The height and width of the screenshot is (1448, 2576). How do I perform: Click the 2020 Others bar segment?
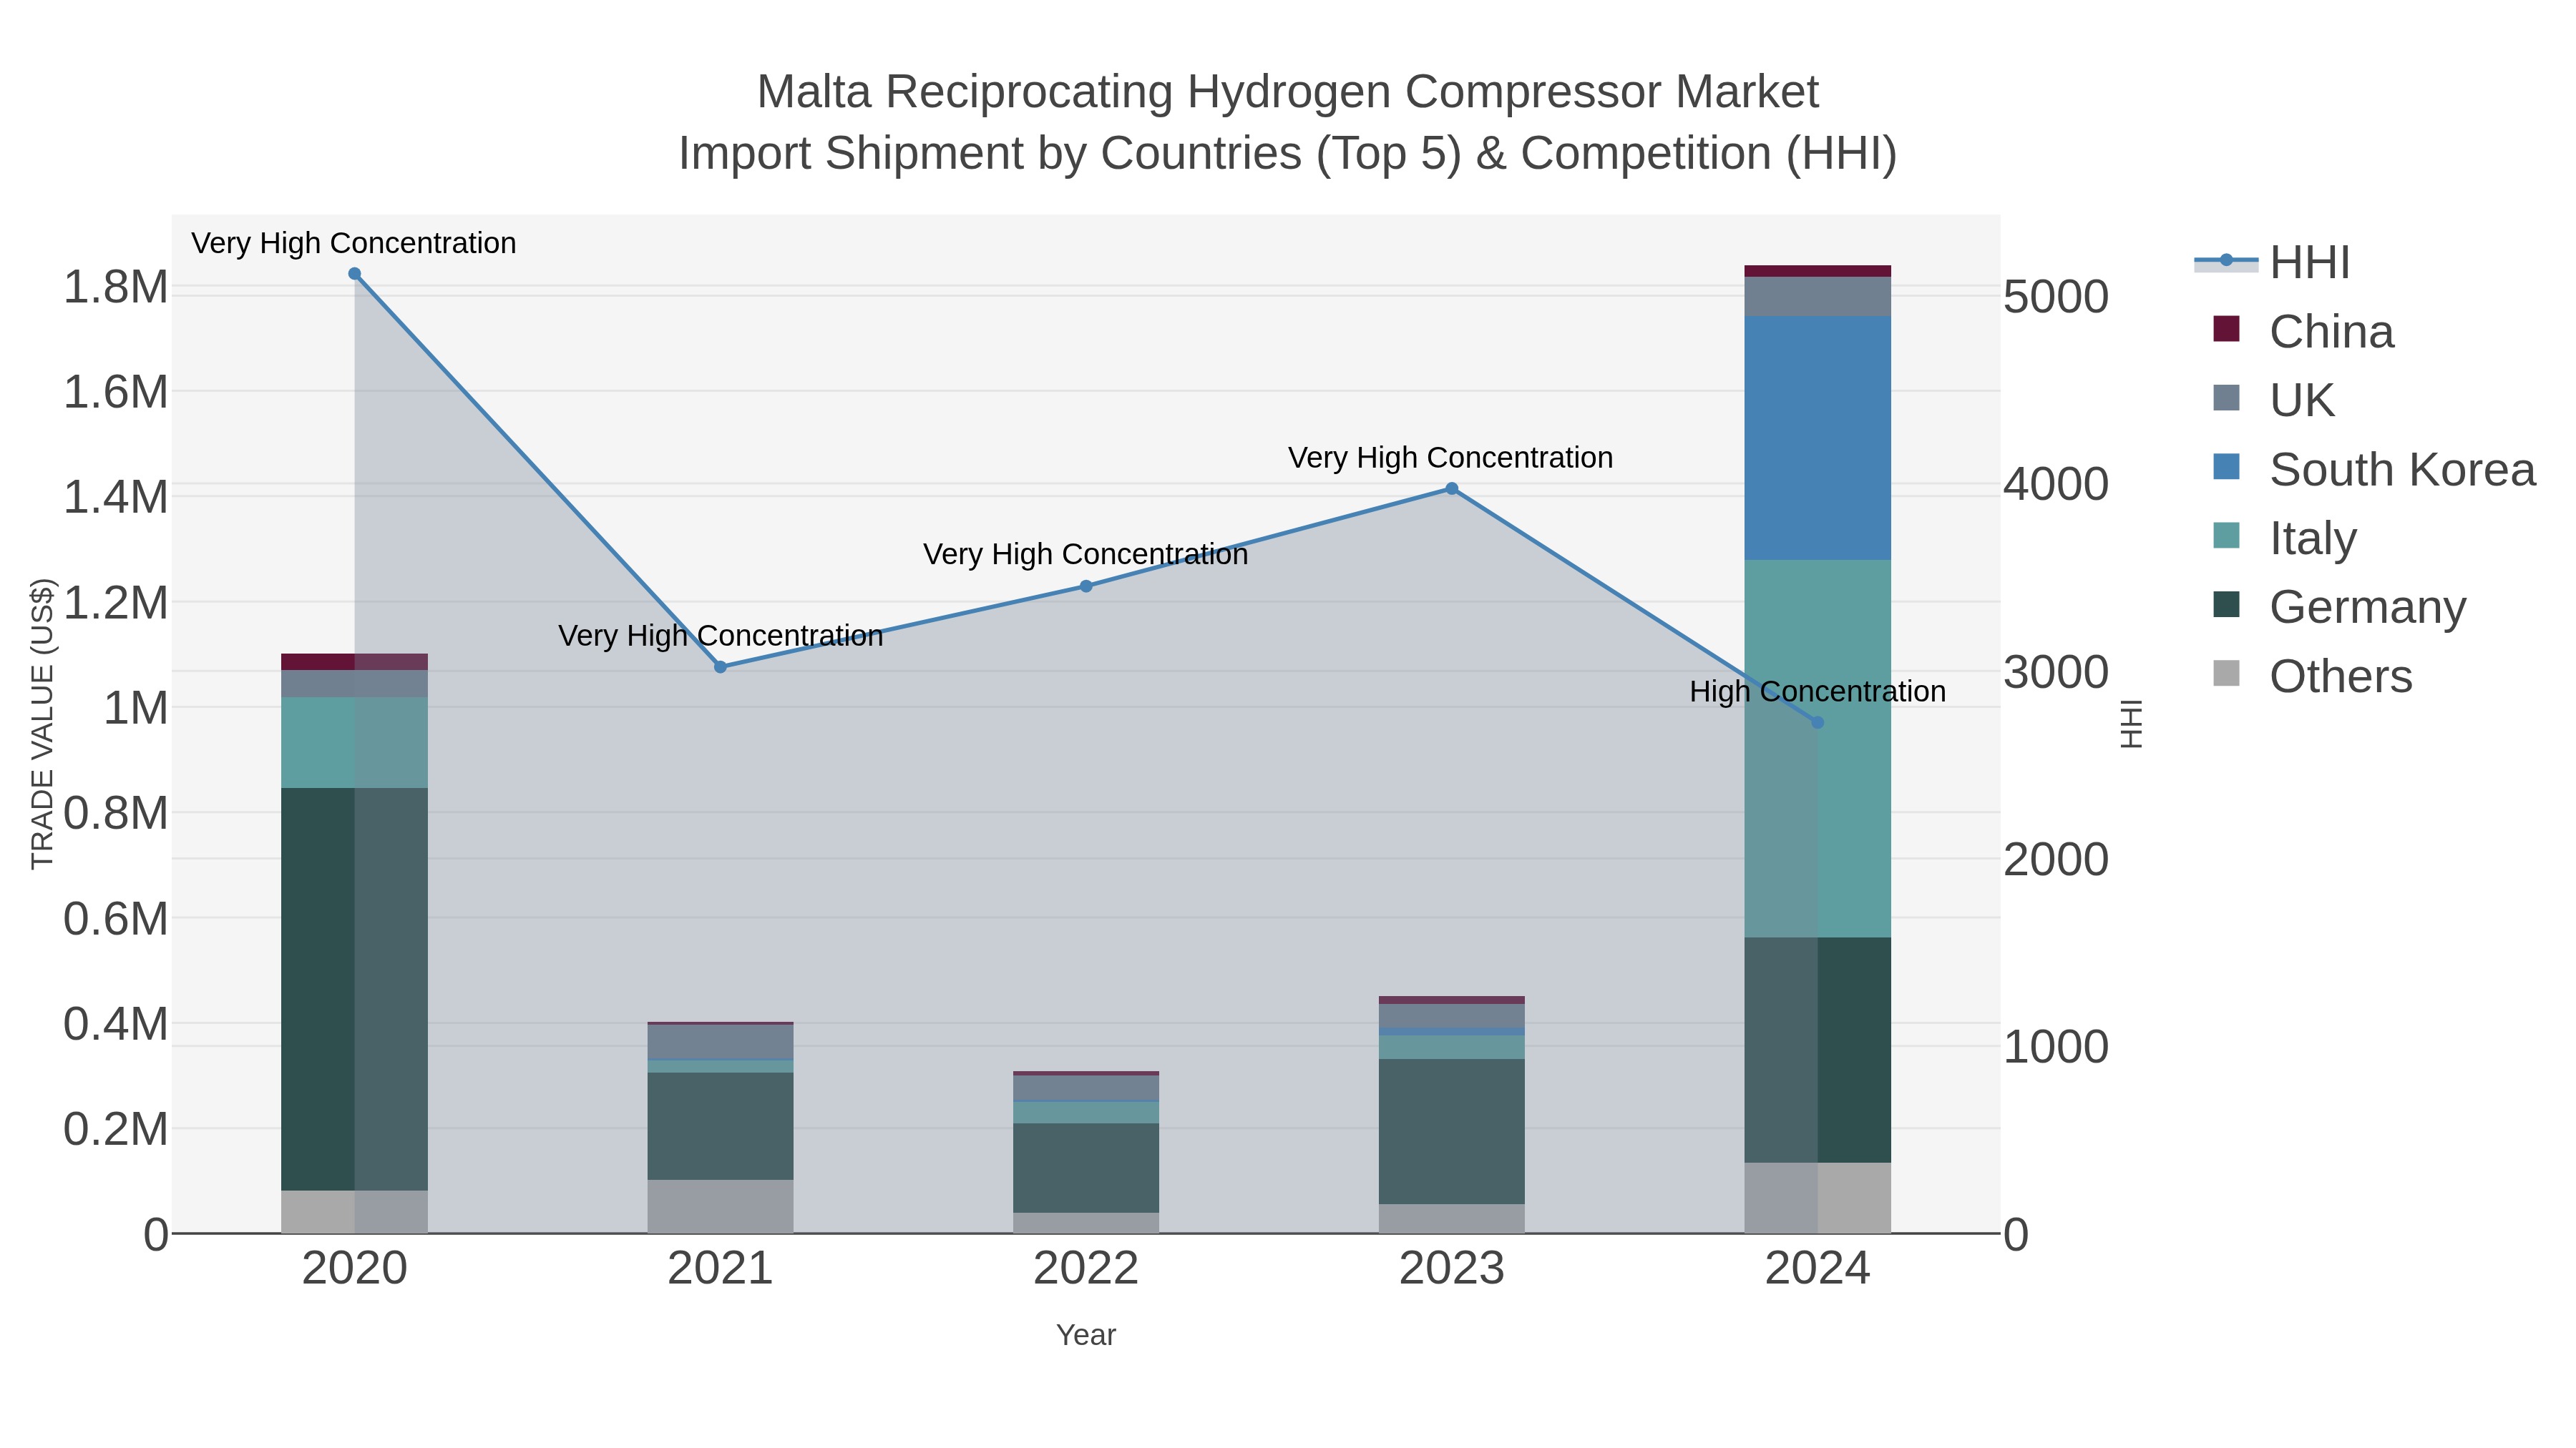(x=354, y=1211)
